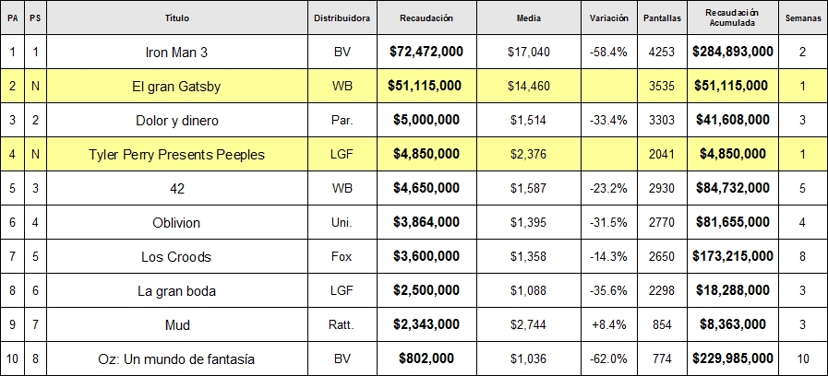Click the +8.4% variation cell

tap(609, 324)
